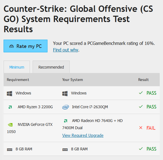The image size is (163, 160).
Task: Click NVIDIA logo beside GeForce GTX 1050
Action: (x=10, y=125)
